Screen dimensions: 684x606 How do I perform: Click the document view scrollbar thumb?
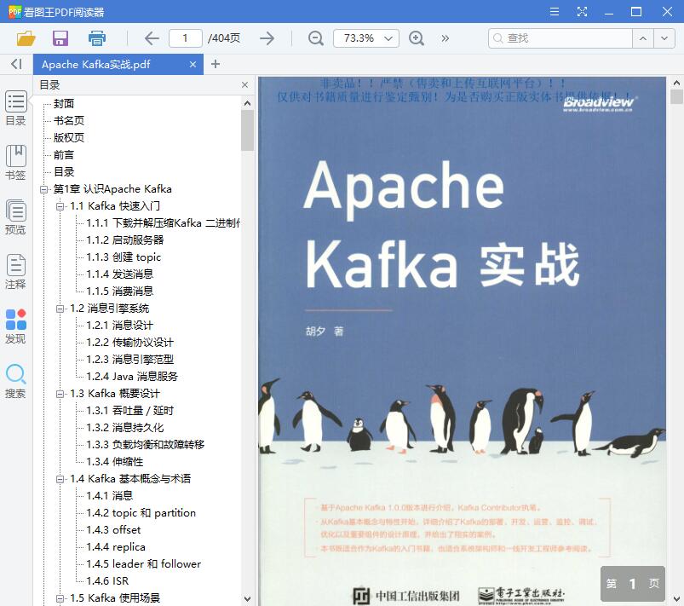tap(676, 96)
